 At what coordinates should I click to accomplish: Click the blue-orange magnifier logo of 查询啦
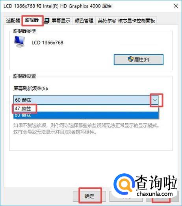[124, 186]
